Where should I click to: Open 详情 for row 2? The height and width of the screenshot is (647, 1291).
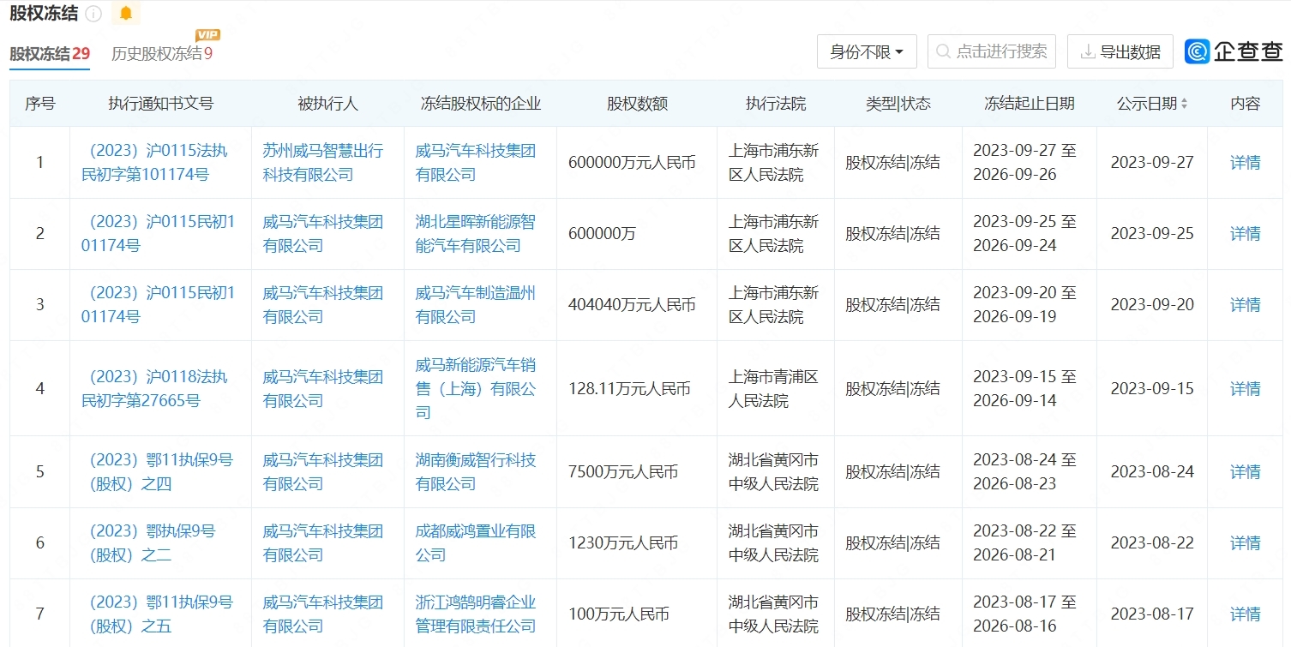coord(1245,234)
